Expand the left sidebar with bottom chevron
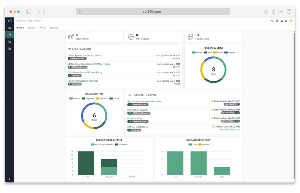 (x=9, y=179)
